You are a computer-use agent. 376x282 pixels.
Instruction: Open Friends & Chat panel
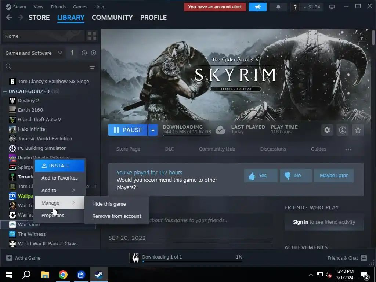347,258
